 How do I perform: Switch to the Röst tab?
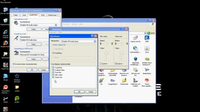point(43,15)
